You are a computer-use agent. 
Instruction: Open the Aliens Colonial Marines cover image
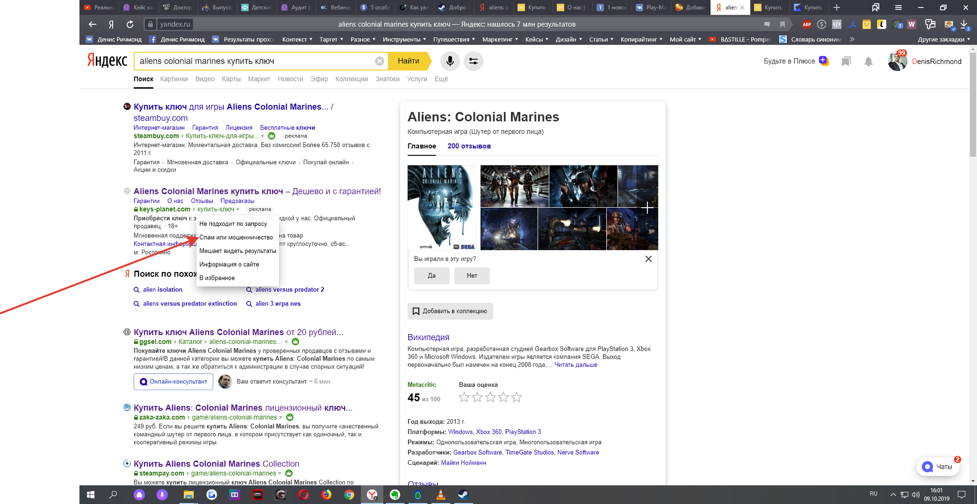click(442, 208)
